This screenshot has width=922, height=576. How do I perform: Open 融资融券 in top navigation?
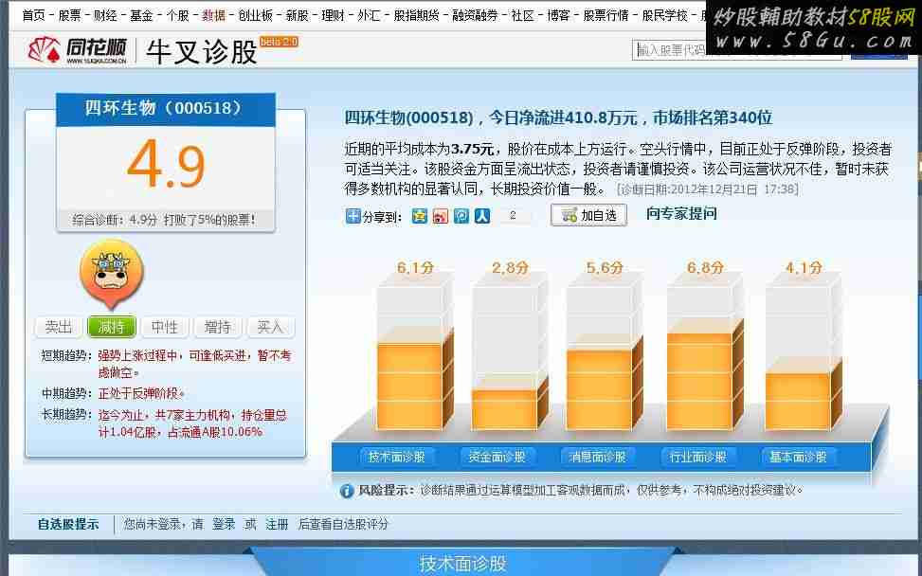click(x=475, y=16)
